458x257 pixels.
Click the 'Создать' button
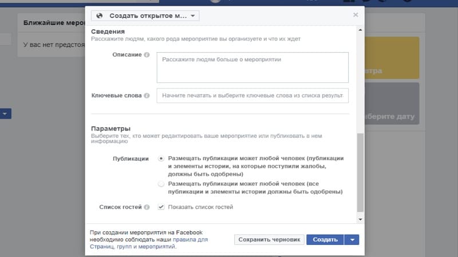pyautogui.click(x=325, y=240)
